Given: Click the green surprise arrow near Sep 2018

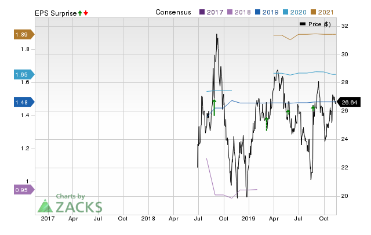Looking at the screenshot, I should coord(214,107).
